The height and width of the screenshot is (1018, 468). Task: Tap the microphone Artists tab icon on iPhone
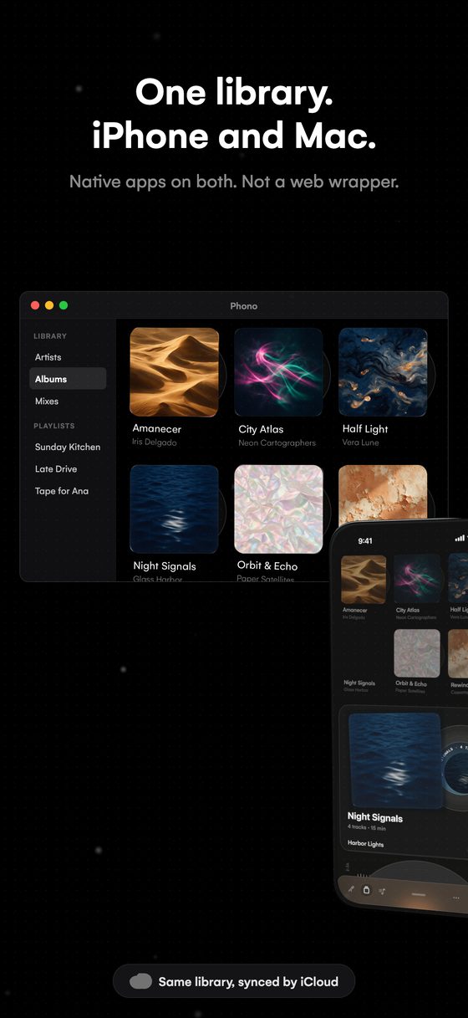point(351,890)
